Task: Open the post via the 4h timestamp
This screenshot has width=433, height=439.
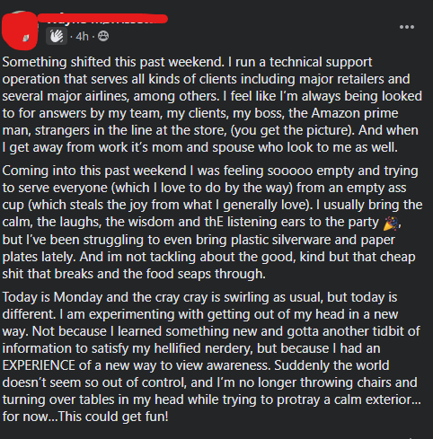Action: [x=82, y=37]
